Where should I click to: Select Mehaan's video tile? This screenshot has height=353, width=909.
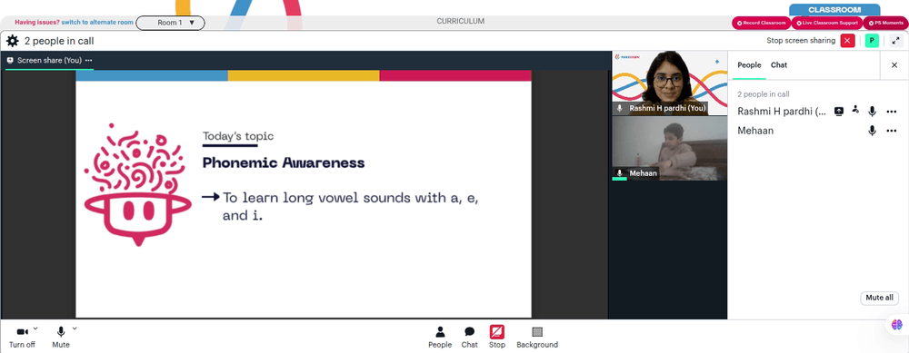(x=670, y=149)
